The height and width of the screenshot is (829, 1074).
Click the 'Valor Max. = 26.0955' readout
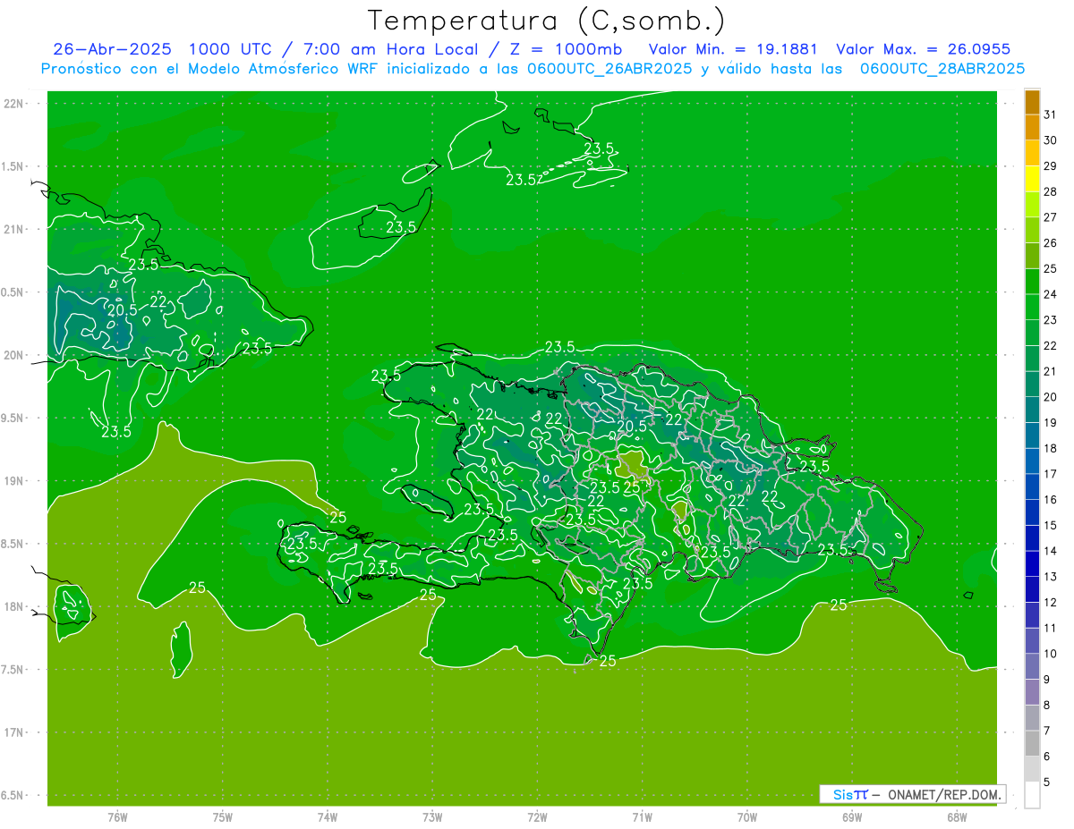pyautogui.click(x=923, y=49)
